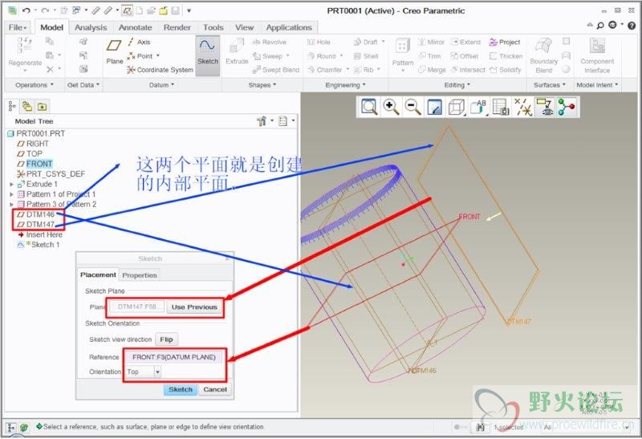Select DTM147 in model tree

40,225
